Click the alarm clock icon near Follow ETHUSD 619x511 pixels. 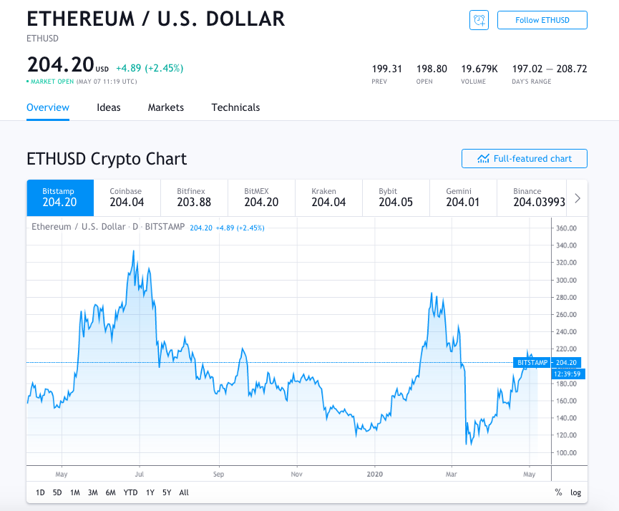(479, 20)
